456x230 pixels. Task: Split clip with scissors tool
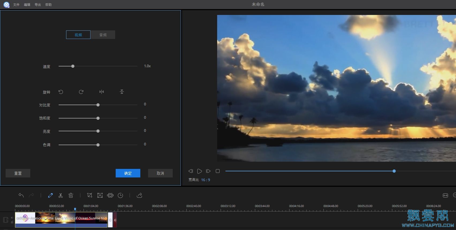point(61,195)
